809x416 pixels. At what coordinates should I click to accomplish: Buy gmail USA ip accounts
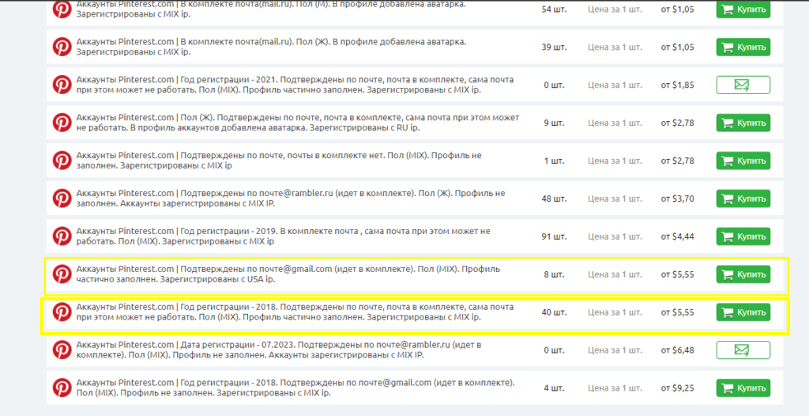(x=743, y=274)
